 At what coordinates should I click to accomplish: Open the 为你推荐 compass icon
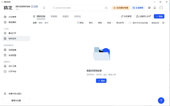(5, 17)
